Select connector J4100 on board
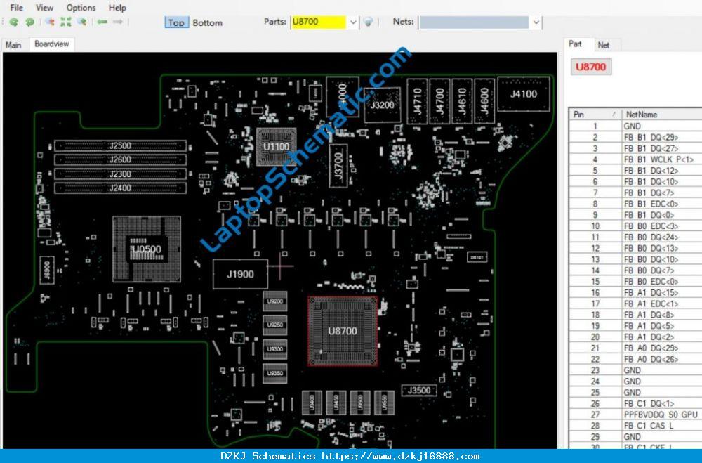702x463 pixels. point(524,94)
